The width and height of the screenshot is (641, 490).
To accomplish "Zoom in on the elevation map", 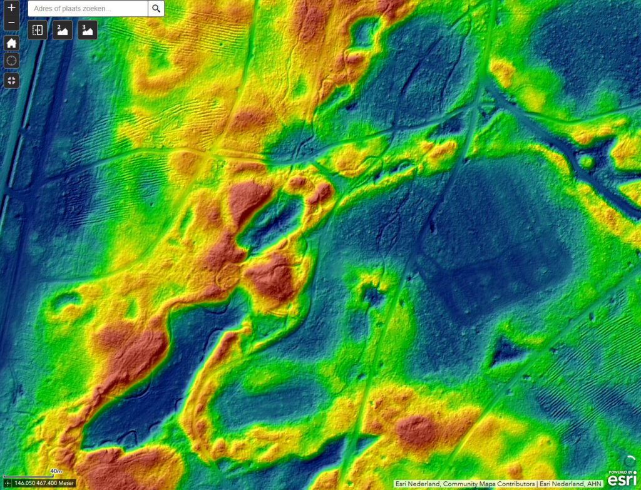I will coord(11,8).
